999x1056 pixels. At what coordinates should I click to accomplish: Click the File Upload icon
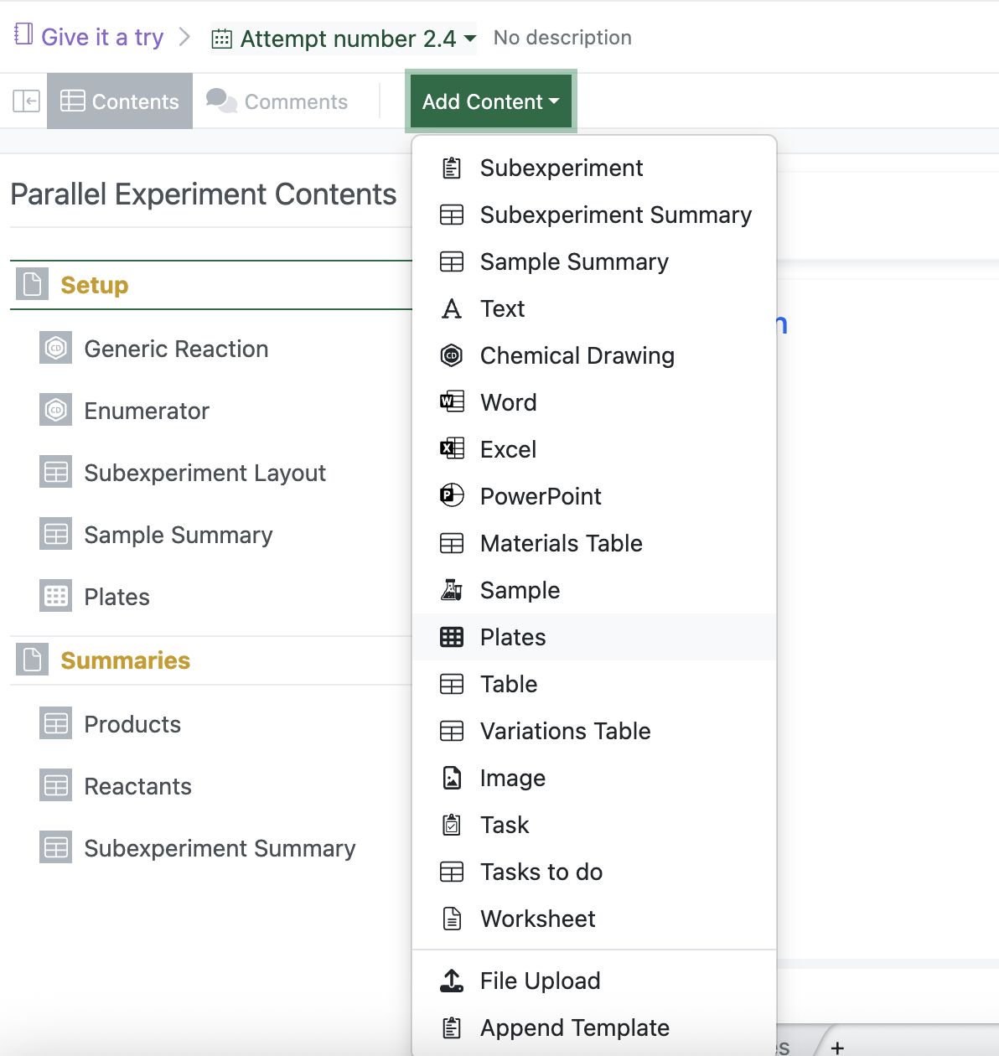pos(452,981)
